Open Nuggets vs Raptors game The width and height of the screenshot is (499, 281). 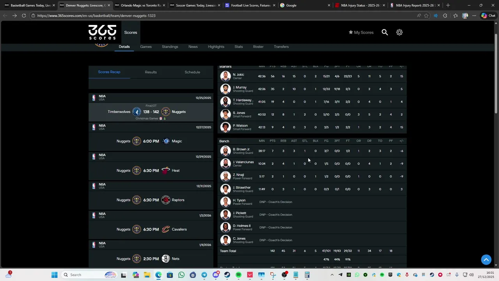[151, 200]
